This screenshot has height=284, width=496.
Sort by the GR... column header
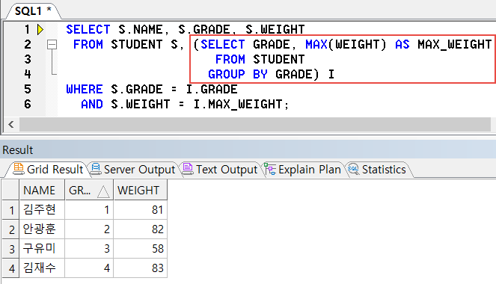(89, 190)
